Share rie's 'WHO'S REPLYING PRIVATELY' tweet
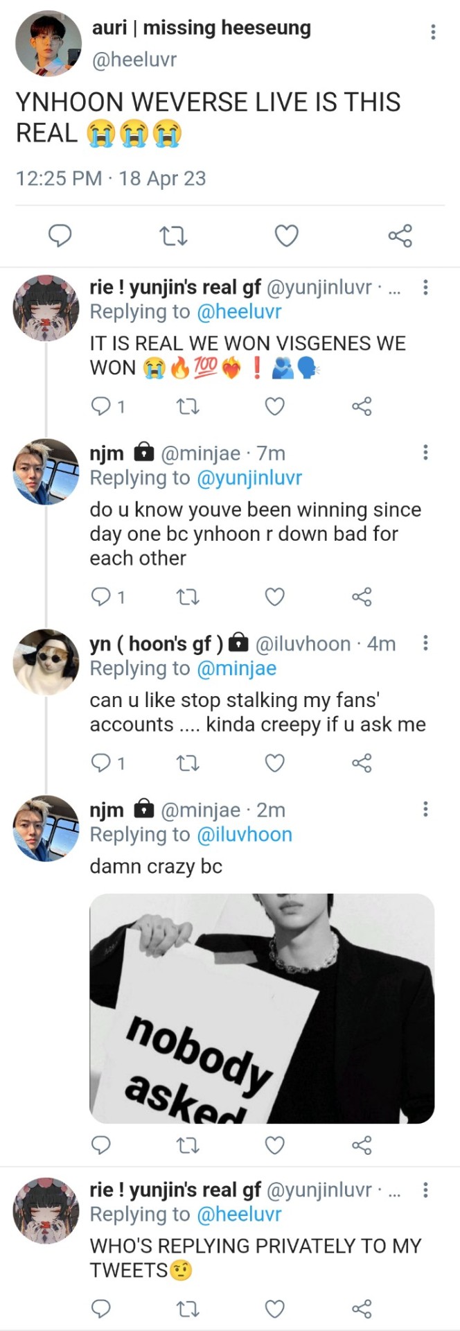Screen dimensions: 460x1331 [362, 1308]
